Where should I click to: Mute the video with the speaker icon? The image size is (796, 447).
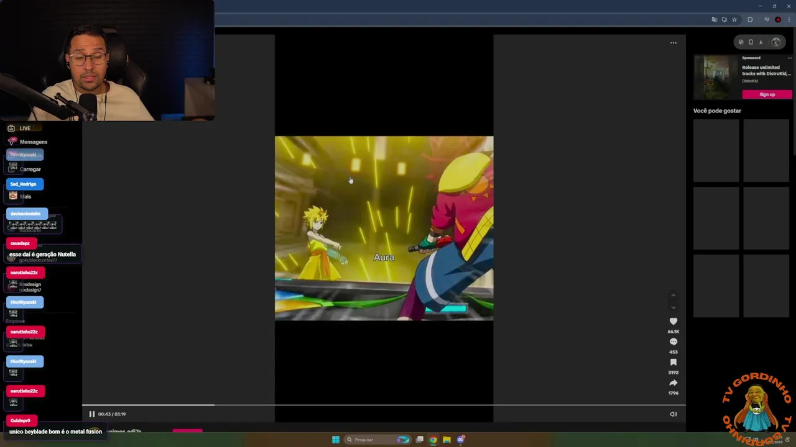tap(673, 414)
